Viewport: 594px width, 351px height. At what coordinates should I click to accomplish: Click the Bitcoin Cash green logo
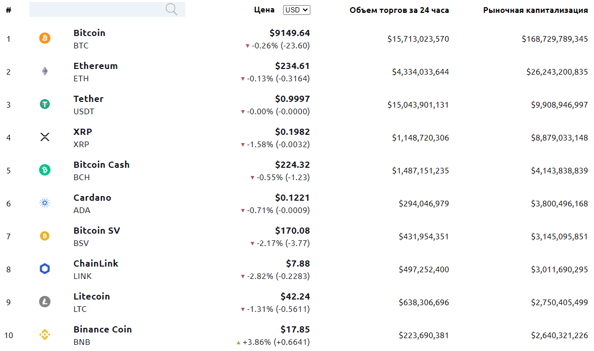[x=45, y=170]
